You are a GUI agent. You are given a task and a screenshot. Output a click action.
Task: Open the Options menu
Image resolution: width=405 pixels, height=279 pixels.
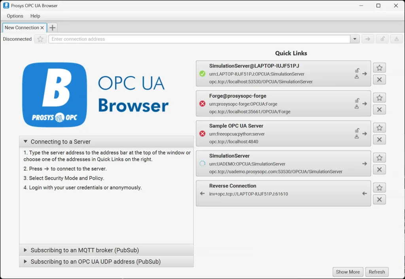15,16
